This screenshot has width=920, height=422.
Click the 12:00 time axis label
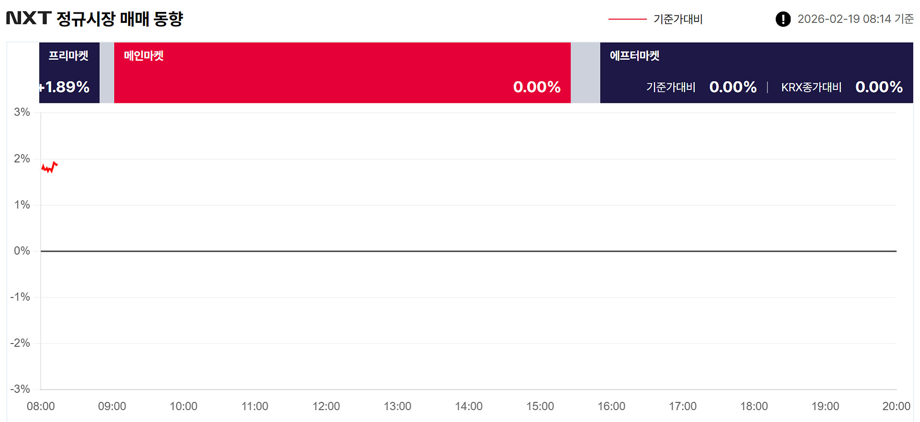point(326,406)
